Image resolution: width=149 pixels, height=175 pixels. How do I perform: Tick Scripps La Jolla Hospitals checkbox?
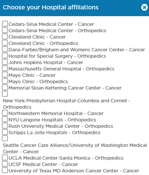click(x=5, y=132)
